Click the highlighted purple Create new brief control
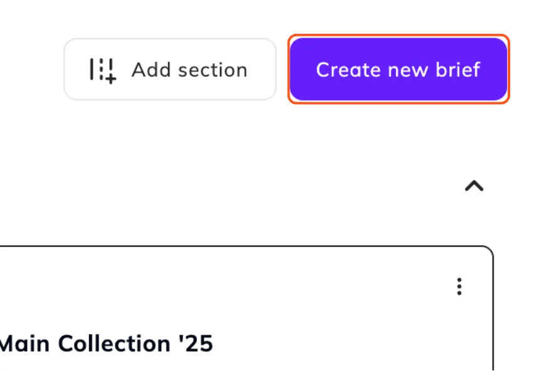Image resolution: width=539 pixels, height=371 pixels. [399, 70]
